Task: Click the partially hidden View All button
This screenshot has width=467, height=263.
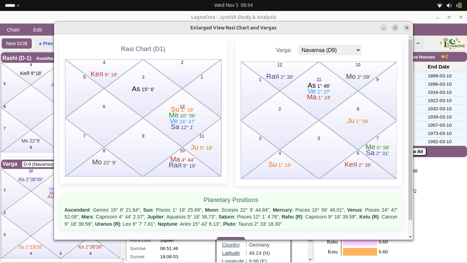Action: pos(419,151)
